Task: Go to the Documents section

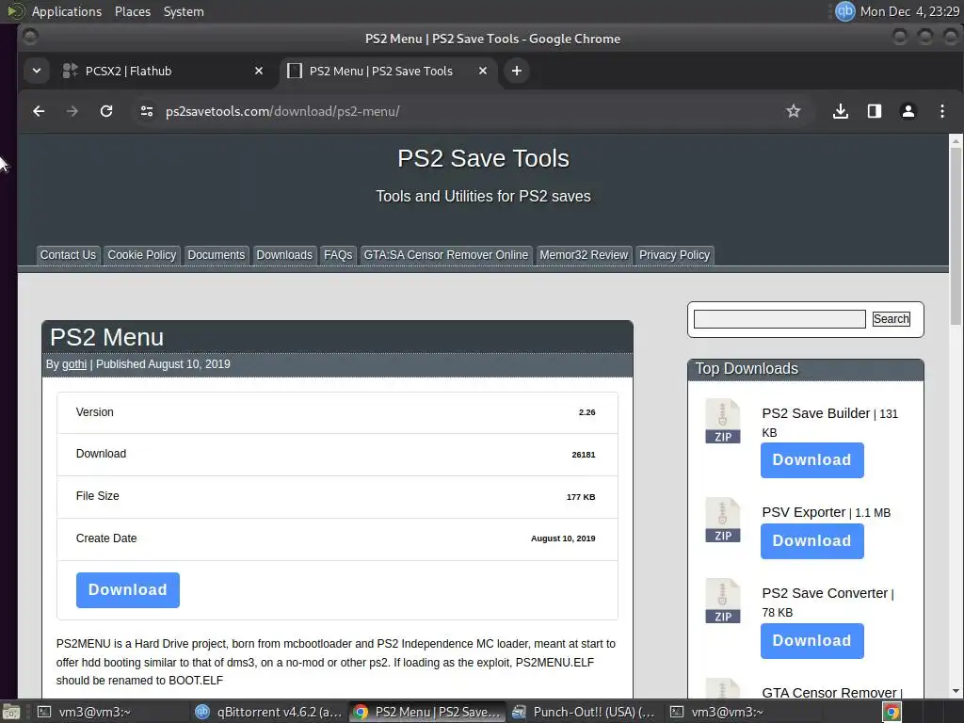Action: pos(216,255)
